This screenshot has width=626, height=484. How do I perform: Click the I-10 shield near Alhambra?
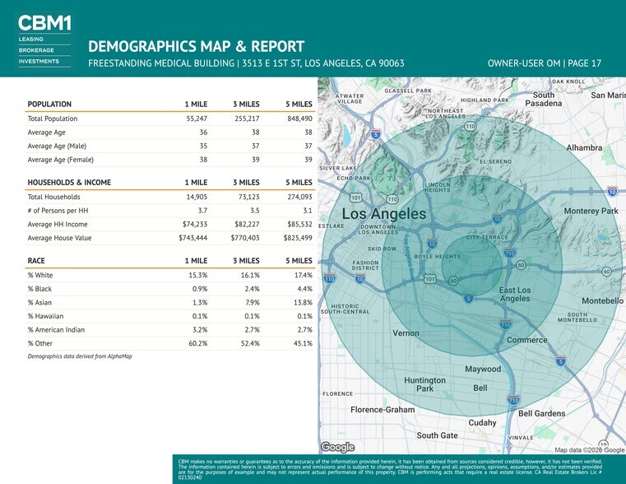[x=612, y=190]
